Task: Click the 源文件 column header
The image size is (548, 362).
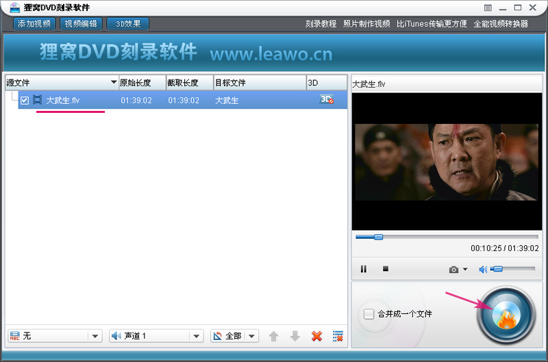Action: (x=62, y=83)
